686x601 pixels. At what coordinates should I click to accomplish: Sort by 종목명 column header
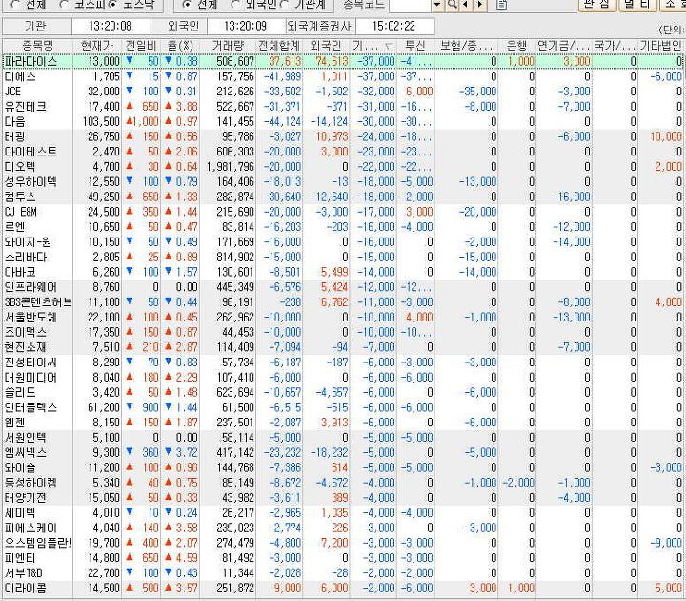pyautogui.click(x=37, y=46)
